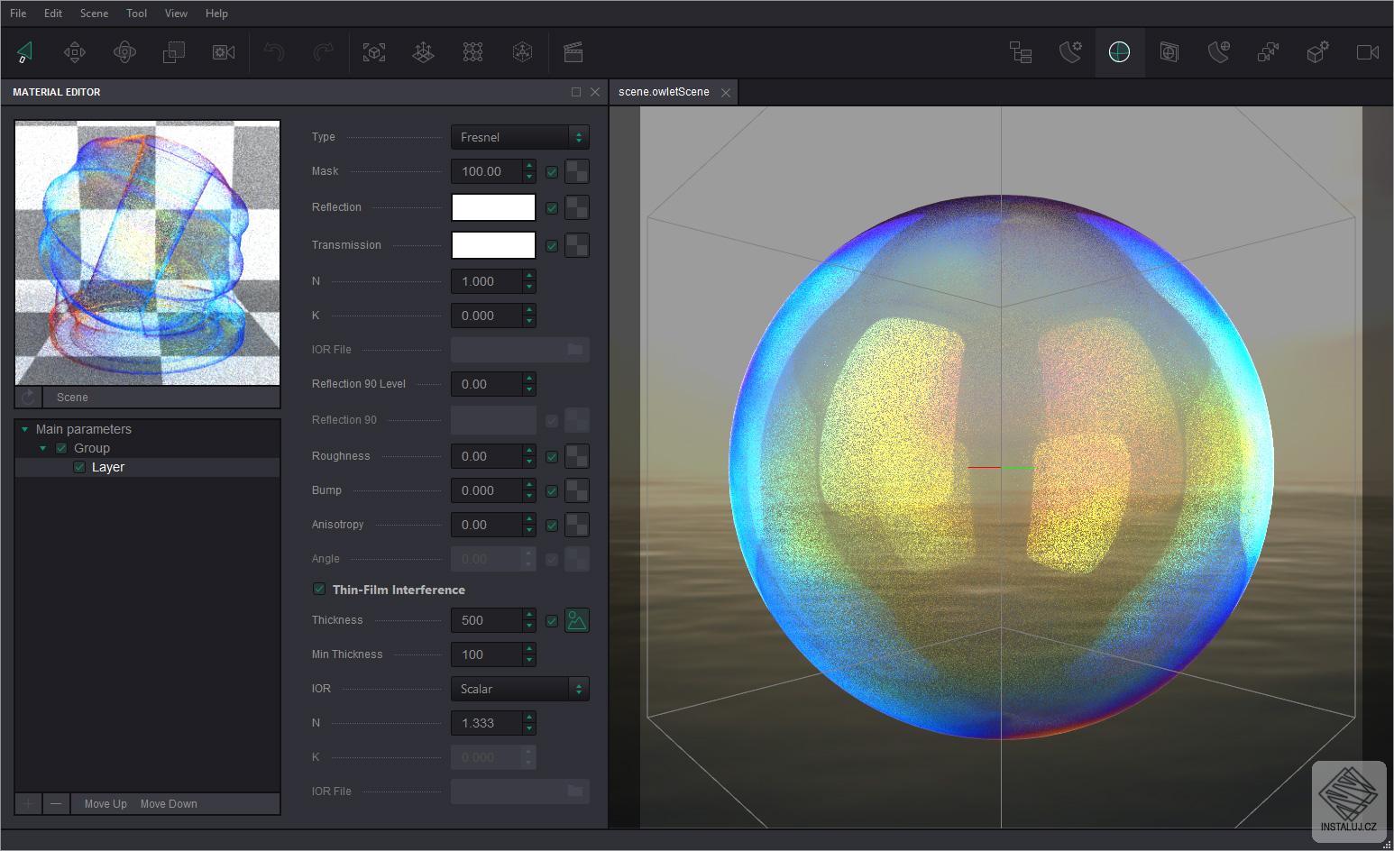Toggle the Roughness texture checkbox

pyautogui.click(x=552, y=457)
